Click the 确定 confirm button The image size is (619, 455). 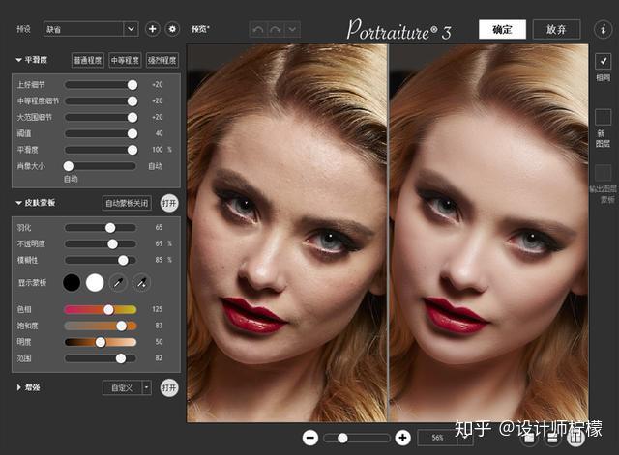point(502,29)
